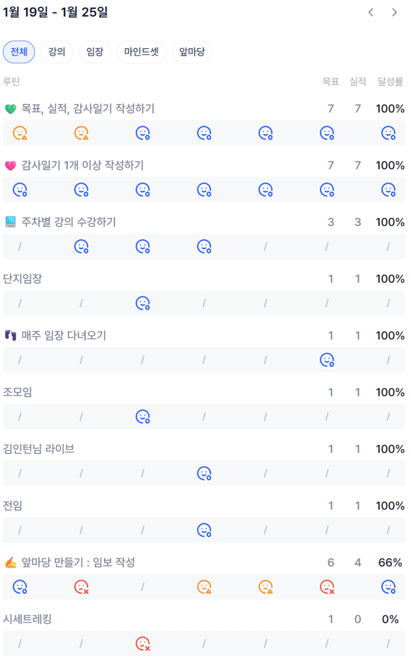The image size is (411, 660).
Task: Show the 마인드셋 category tab
Action: click(141, 52)
